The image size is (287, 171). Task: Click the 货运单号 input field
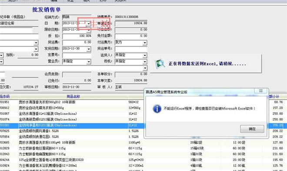pos(131,49)
